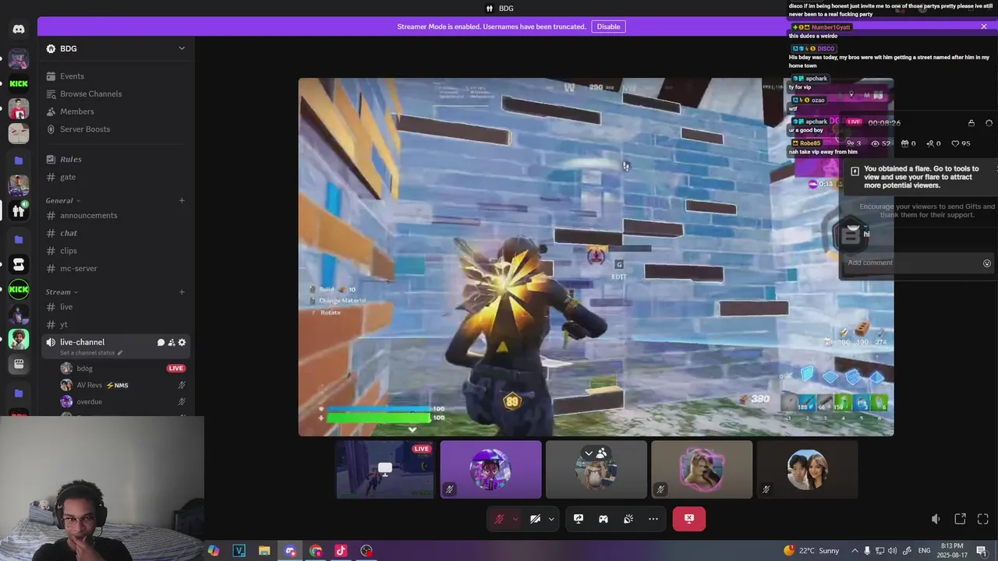The height and width of the screenshot is (561, 998).
Task: Click live-channel invite people icon
Action: [172, 342]
